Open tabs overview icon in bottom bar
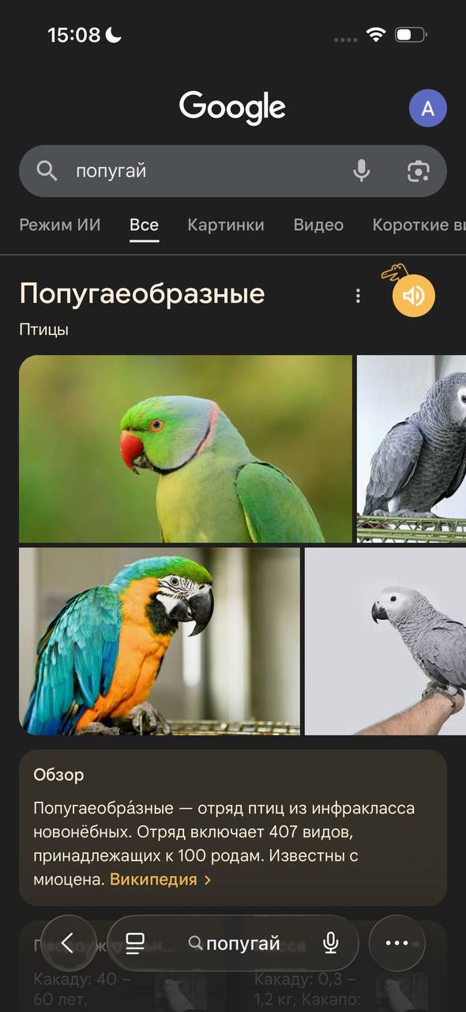Screen dimensions: 466x1012 point(135,942)
